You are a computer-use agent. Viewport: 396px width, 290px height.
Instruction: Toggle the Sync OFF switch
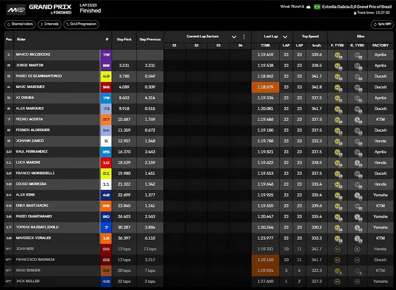(x=382, y=24)
